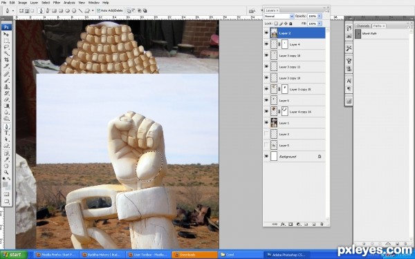Toggle lock all for layer
Screen dimensions: 415x259
tap(290, 23)
